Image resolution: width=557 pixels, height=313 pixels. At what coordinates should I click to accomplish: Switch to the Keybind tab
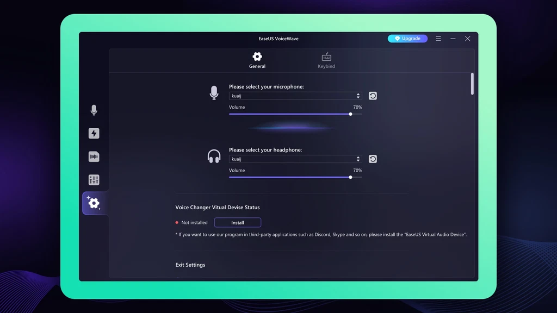(x=326, y=60)
